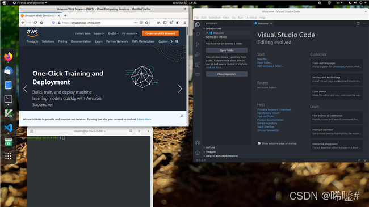Open Firefox library icon
The width and height of the screenshot is (369, 207).
[x=158, y=23]
